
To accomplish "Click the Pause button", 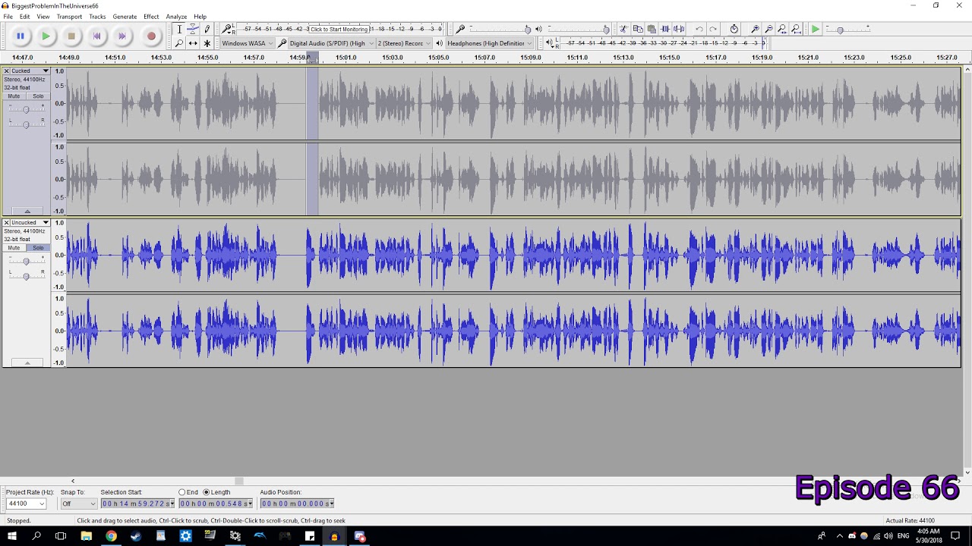I will (x=21, y=36).
